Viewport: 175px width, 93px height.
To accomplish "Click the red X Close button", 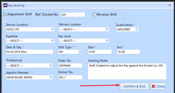I will click(158, 86).
